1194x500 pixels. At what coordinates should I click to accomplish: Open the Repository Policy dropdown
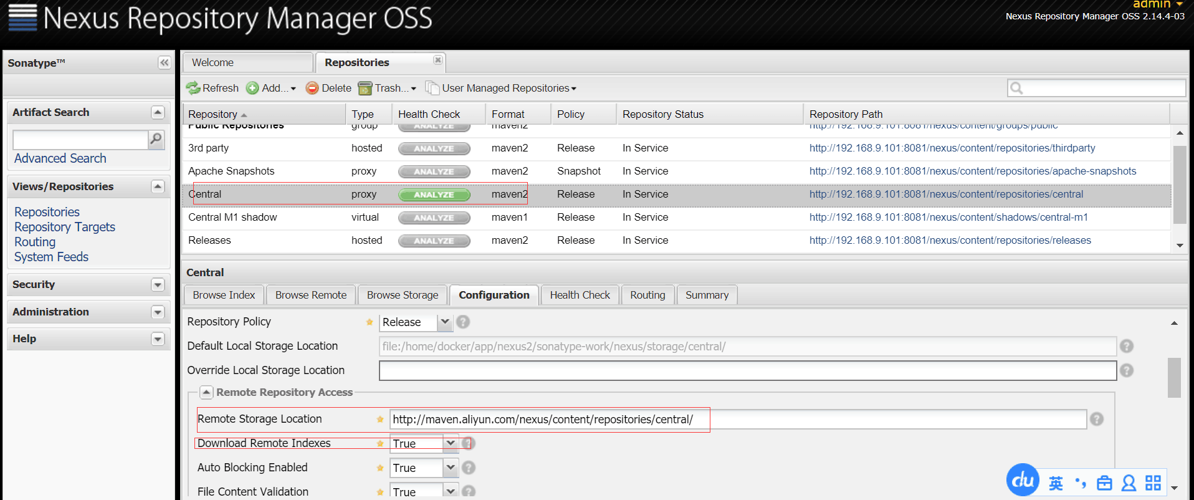click(x=444, y=322)
